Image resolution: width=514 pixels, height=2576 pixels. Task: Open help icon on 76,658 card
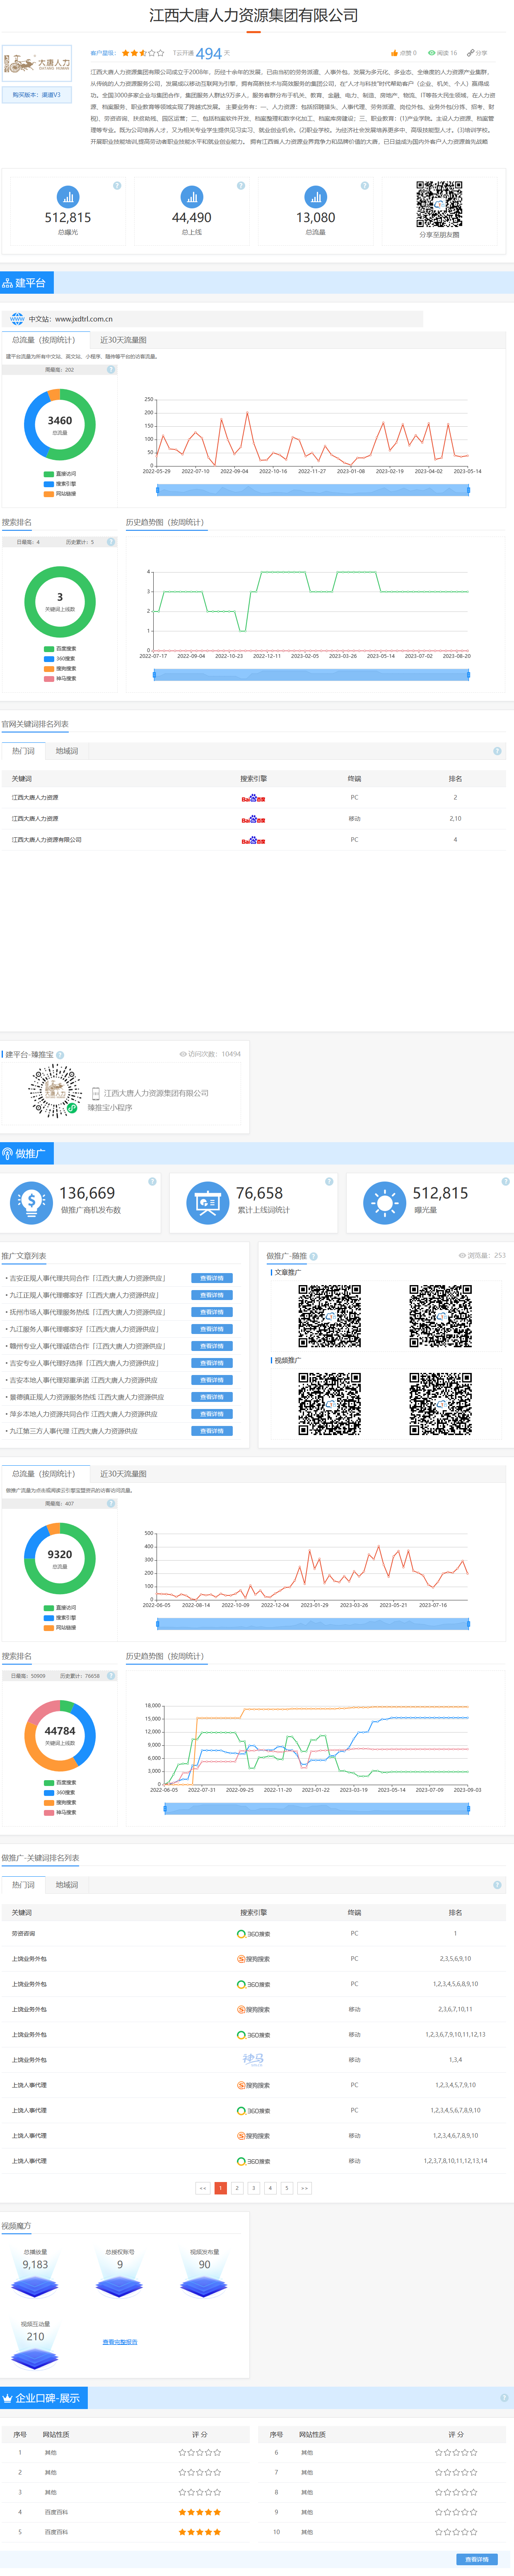coord(329,1181)
